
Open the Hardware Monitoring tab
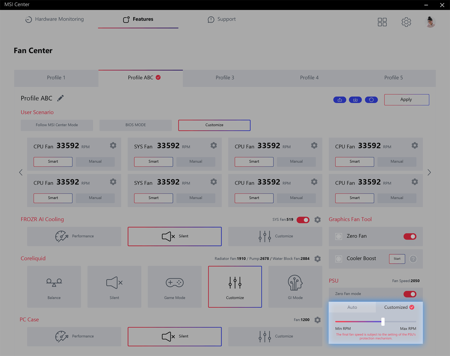pyautogui.click(x=55, y=19)
